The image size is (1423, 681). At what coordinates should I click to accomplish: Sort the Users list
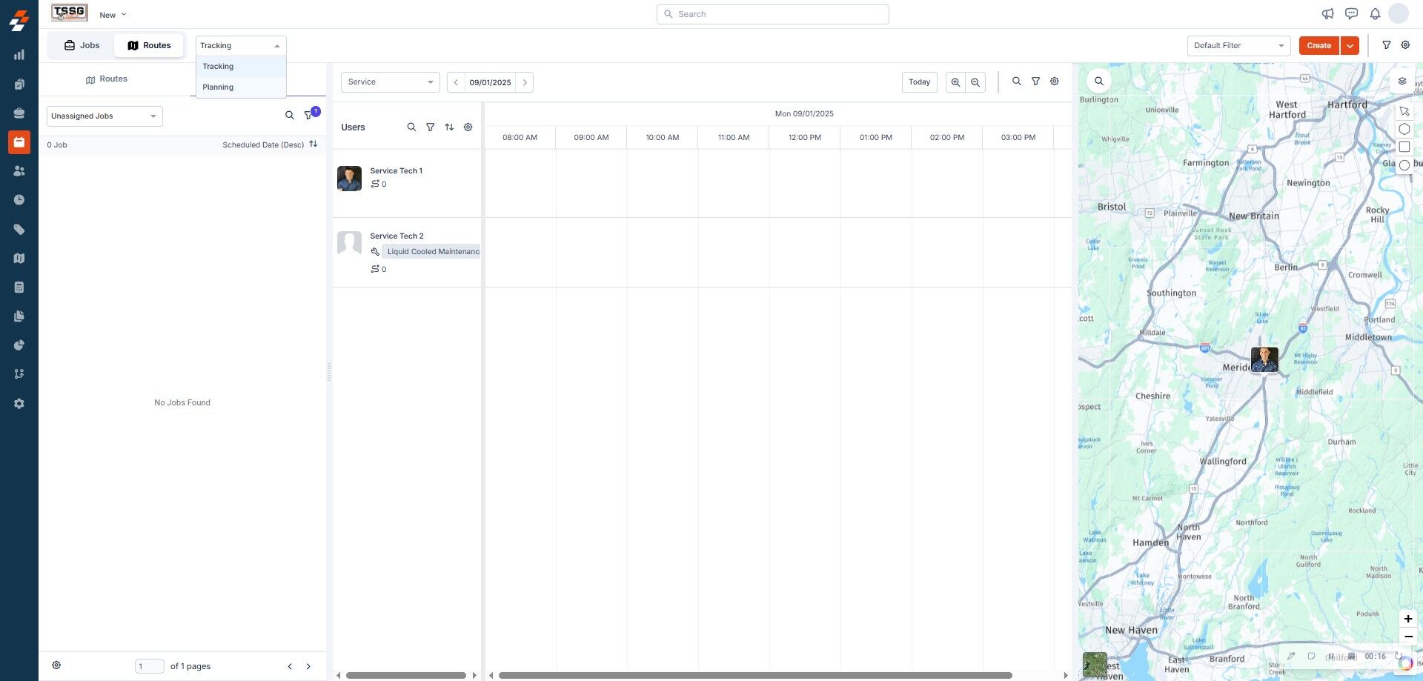click(x=449, y=127)
